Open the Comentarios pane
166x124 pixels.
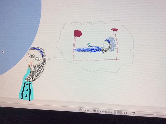(x=102, y=111)
